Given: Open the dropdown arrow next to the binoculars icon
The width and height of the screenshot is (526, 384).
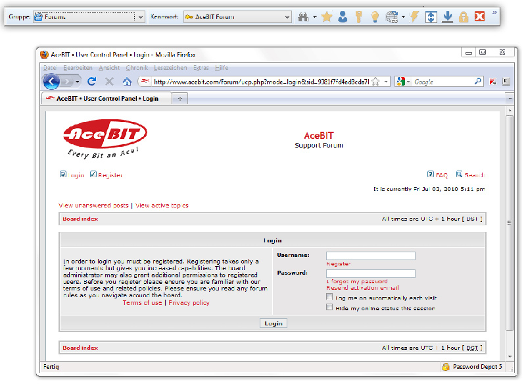Looking at the screenshot, I should coord(315,17).
